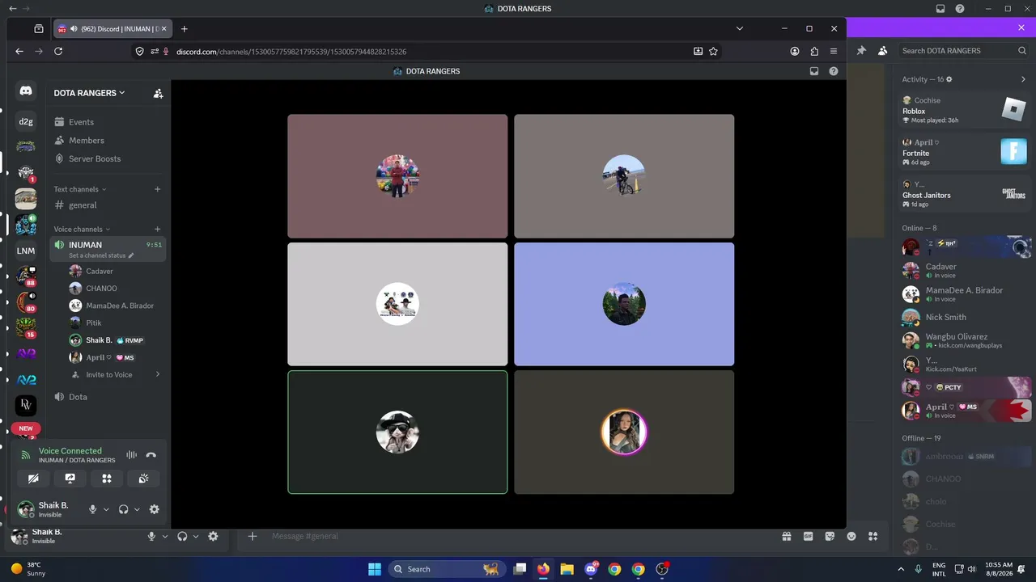Click Set a channel status

coord(101,255)
